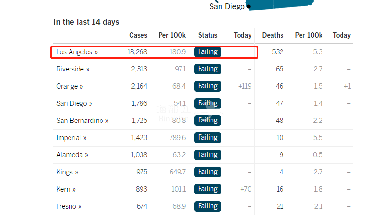Click the Failing badge for Riverside
The height and width of the screenshot is (224, 382).
(208, 69)
